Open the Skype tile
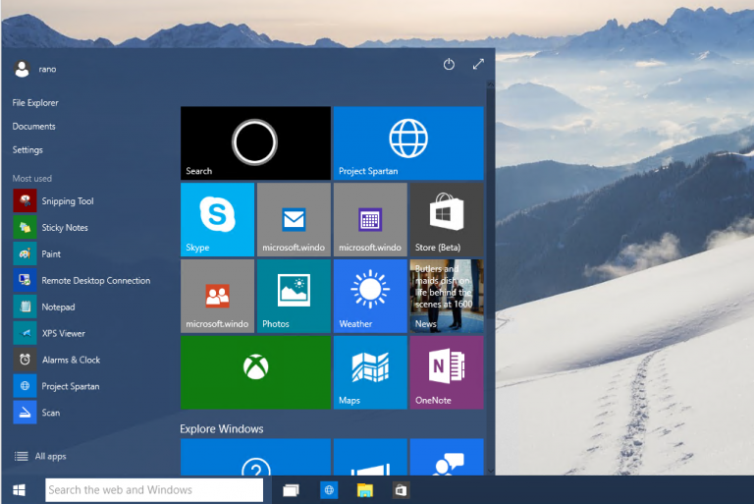 [217, 219]
